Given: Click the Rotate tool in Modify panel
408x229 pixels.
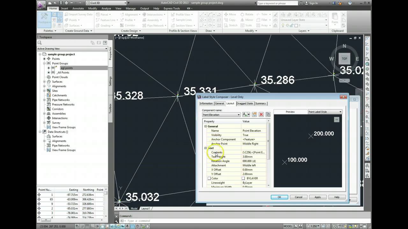Looking at the screenshot, I should coord(247,14).
